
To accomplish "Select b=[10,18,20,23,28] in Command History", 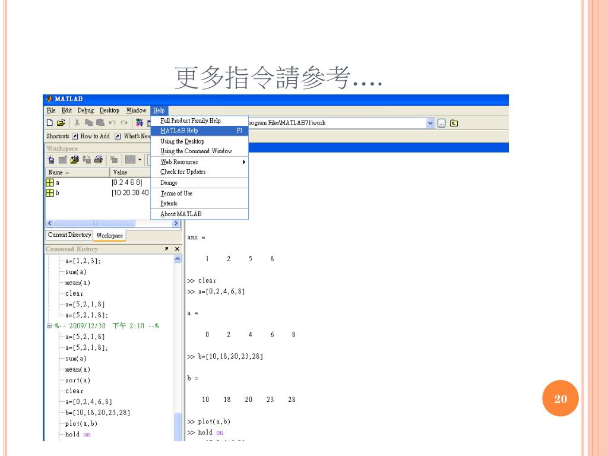I will (97, 413).
